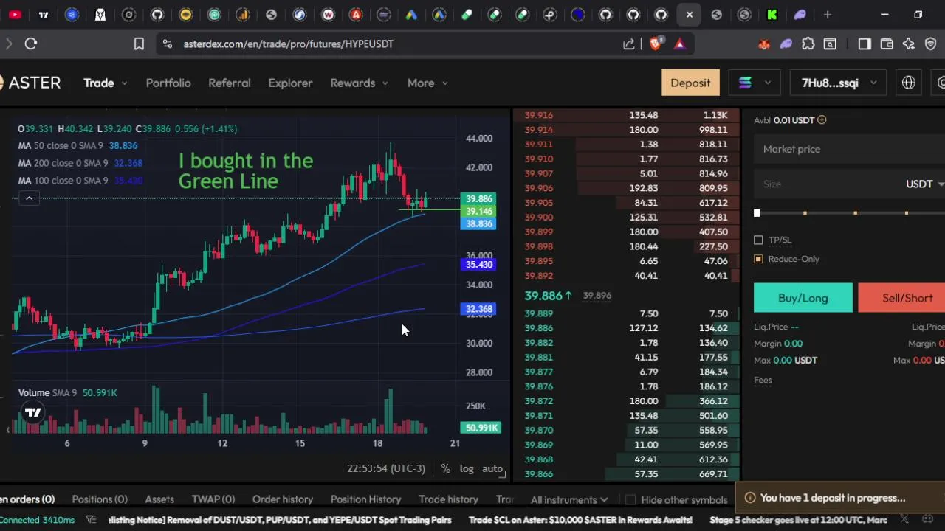Expand the Trade menu

tap(106, 83)
